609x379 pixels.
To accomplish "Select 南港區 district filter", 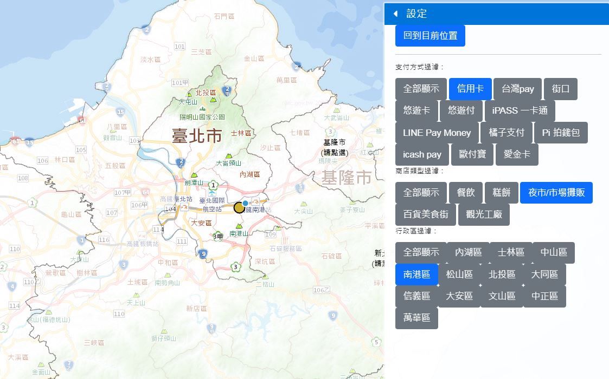I will (x=416, y=275).
